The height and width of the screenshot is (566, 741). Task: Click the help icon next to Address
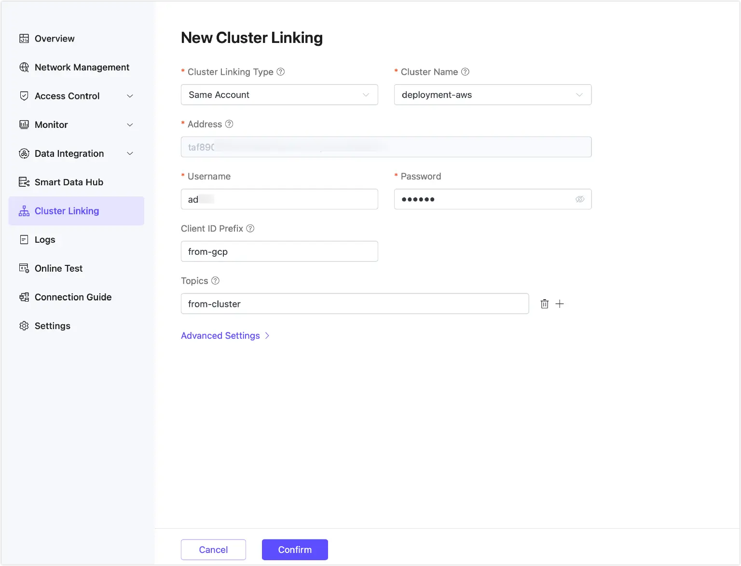229,124
